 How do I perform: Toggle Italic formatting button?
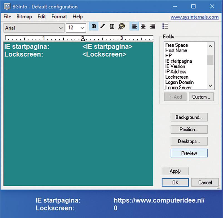tap(103, 26)
